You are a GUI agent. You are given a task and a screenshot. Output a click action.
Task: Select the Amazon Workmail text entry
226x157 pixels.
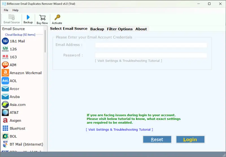(26, 73)
